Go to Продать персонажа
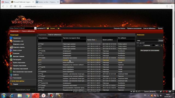The image size is (175, 98). point(19,66)
